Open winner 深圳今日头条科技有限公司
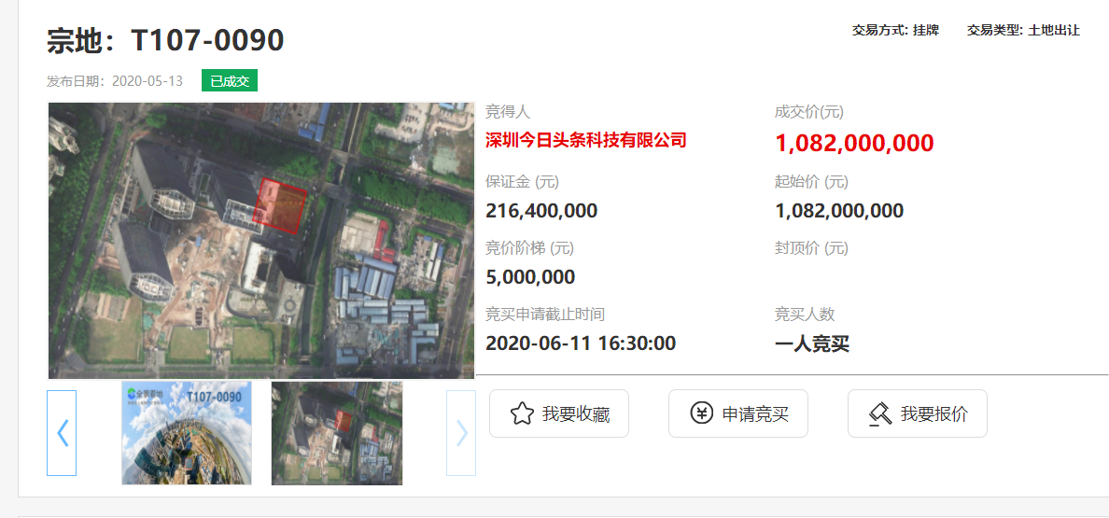This screenshot has width=1109, height=518. (586, 140)
